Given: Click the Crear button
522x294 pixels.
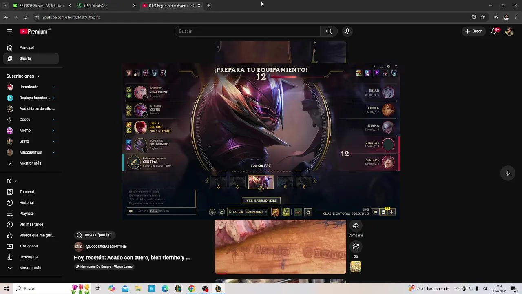Looking at the screenshot, I should click(473, 31).
